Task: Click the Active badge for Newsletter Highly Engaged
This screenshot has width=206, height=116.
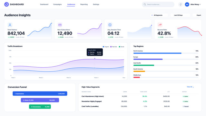Action: click(x=185, y=101)
